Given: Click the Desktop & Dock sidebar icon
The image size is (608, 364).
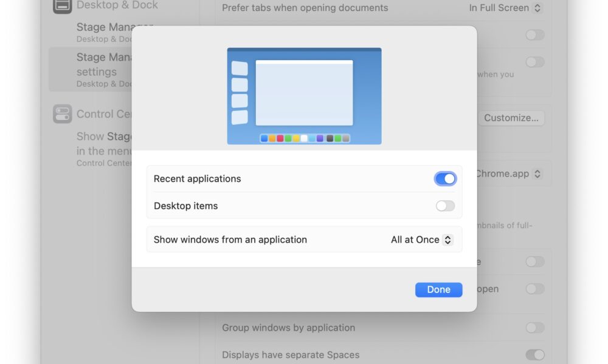Looking at the screenshot, I should pos(62,5).
